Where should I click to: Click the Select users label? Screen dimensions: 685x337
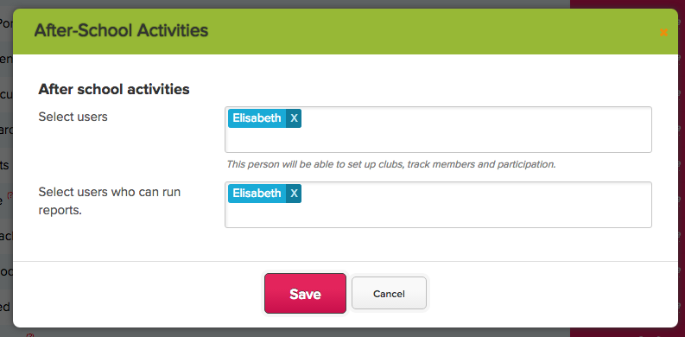click(73, 117)
